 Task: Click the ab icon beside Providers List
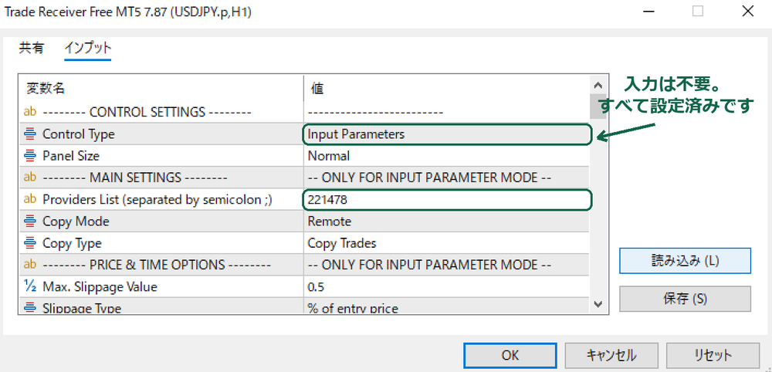[x=30, y=199]
